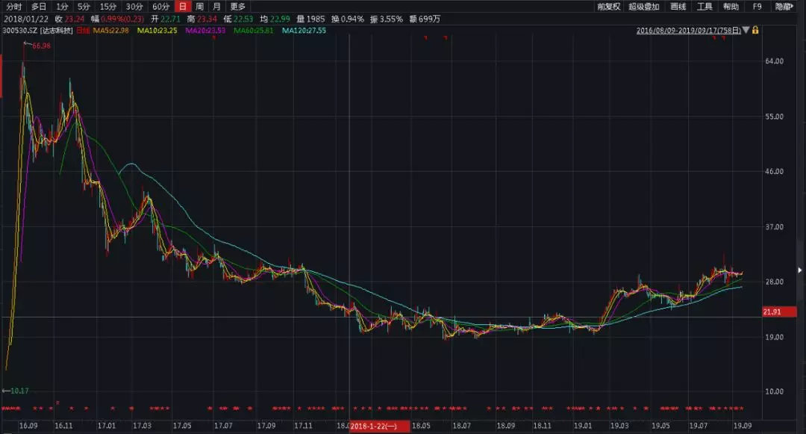Screen dimensions: 806x434
Task: Choose the 60分 period button
Action: coord(160,7)
